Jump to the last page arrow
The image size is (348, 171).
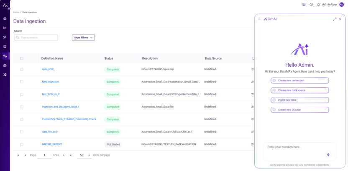[71, 155]
